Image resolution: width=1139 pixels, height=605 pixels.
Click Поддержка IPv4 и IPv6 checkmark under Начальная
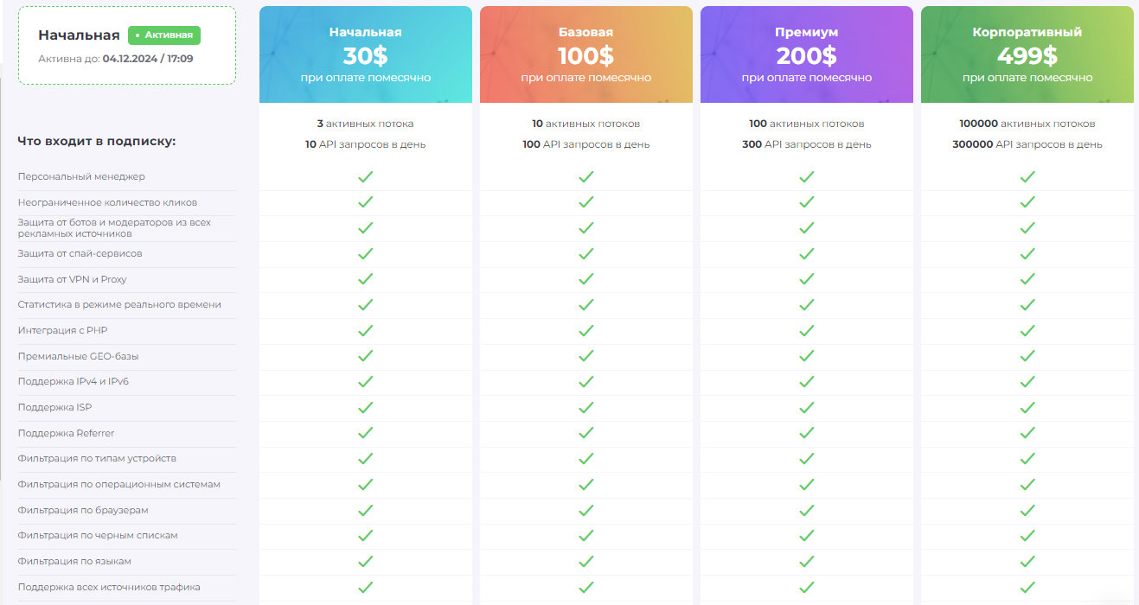tap(366, 381)
